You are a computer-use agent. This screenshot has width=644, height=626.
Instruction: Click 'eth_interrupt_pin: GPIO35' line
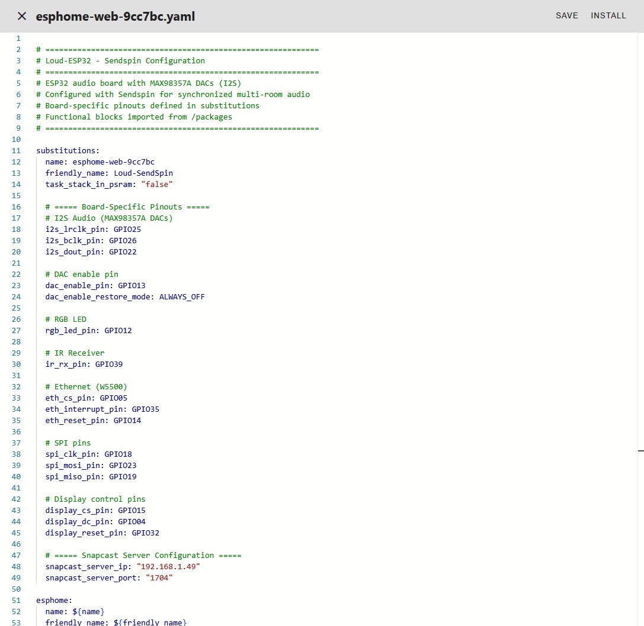[x=102, y=409]
